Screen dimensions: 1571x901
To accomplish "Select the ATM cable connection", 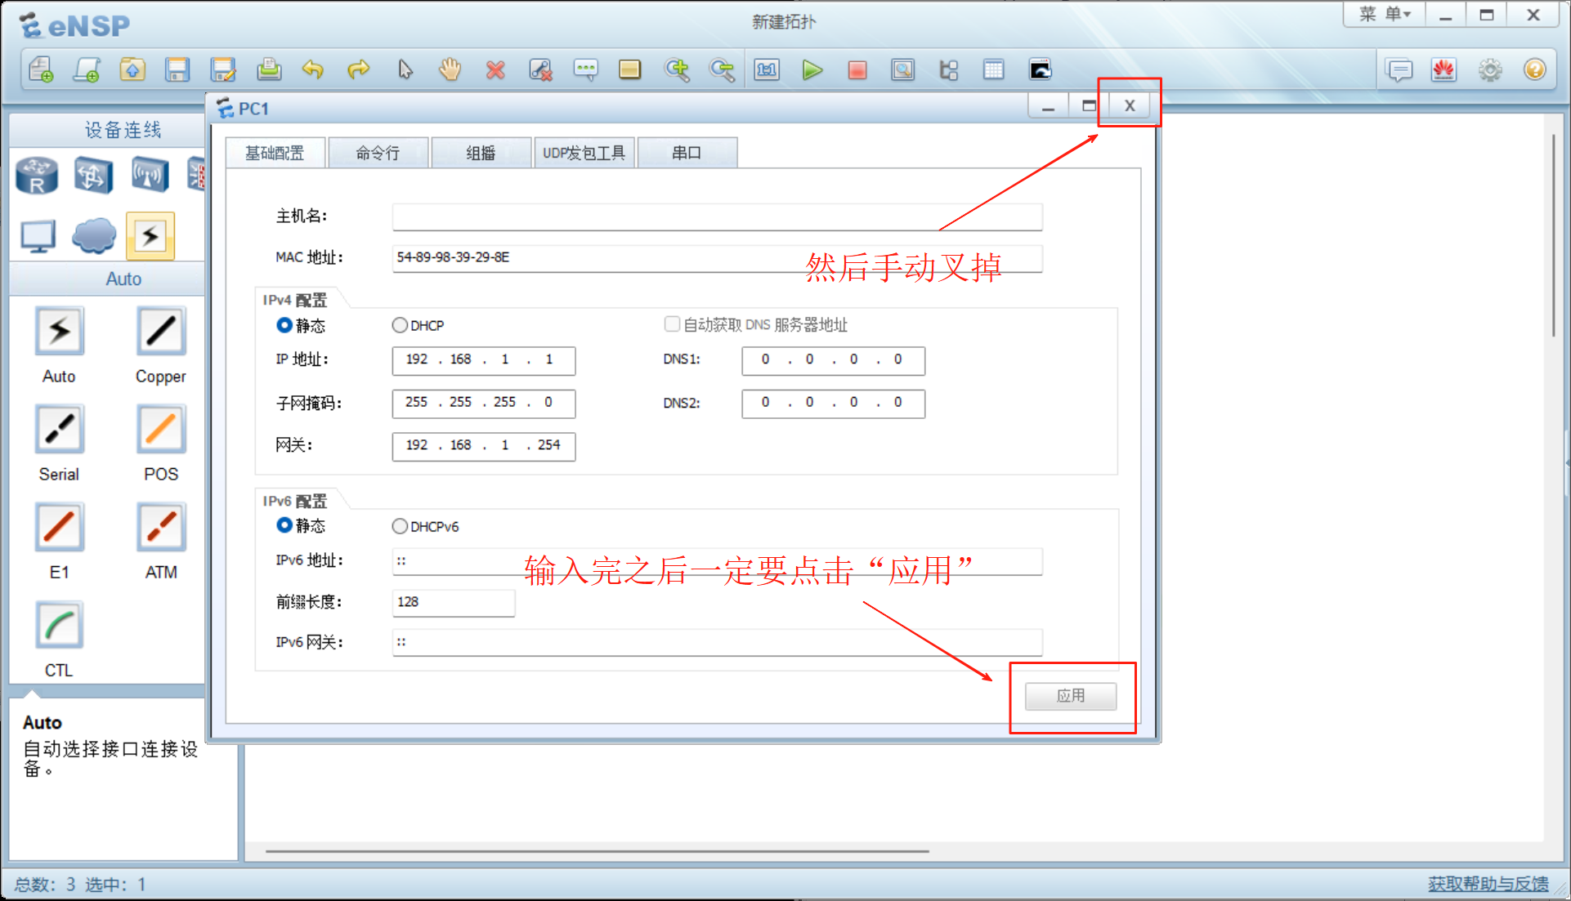I will coord(161,528).
